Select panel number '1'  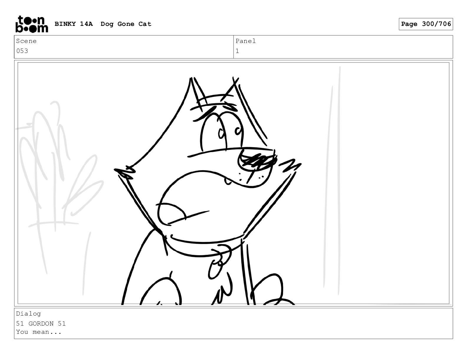pos(237,51)
